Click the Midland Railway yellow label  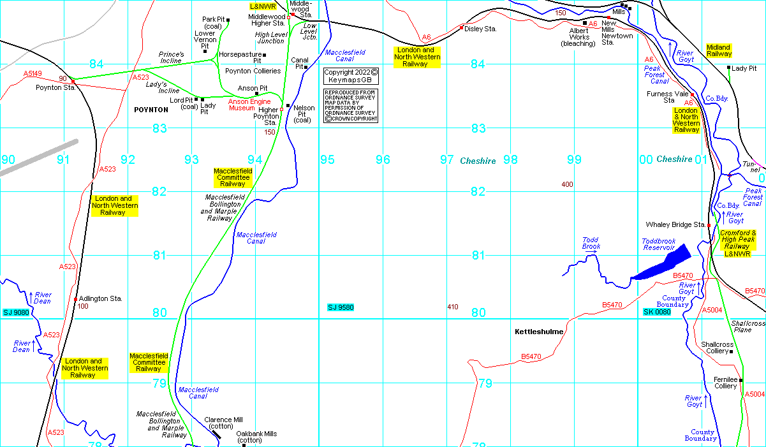pyautogui.click(x=719, y=51)
